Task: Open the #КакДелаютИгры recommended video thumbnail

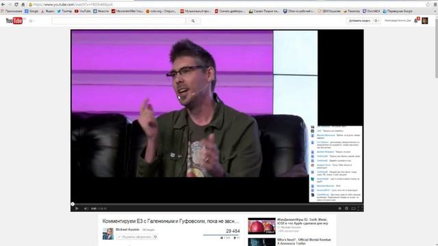Action: [261, 225]
